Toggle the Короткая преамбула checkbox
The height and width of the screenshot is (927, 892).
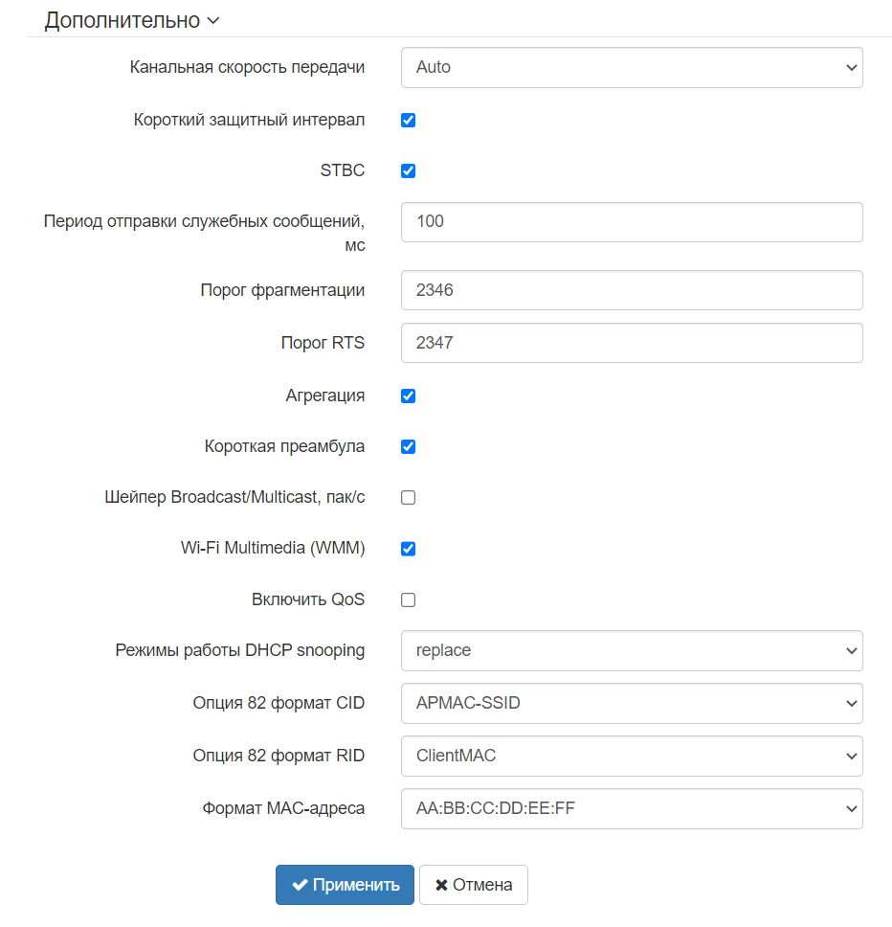408,446
